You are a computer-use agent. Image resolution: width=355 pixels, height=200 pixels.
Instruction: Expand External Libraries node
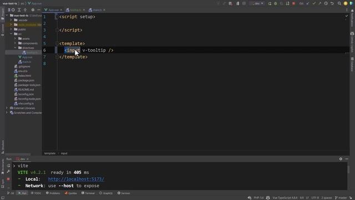point(7,108)
